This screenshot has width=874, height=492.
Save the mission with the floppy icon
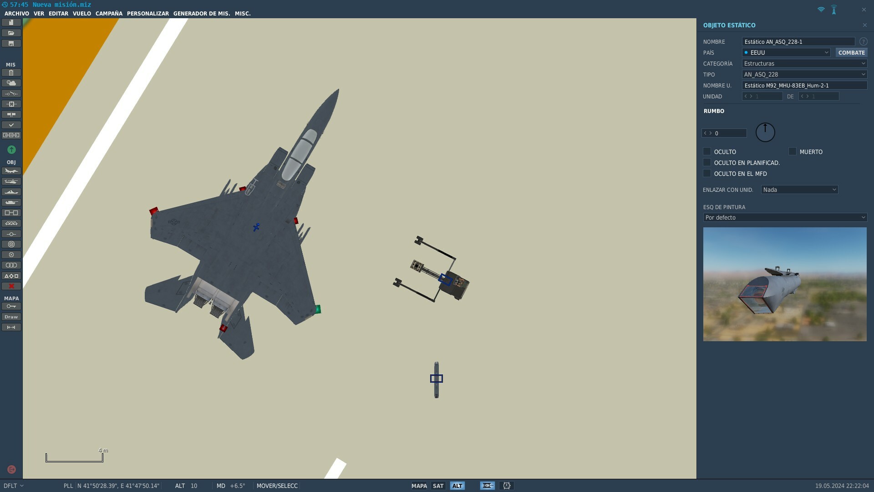(x=11, y=43)
